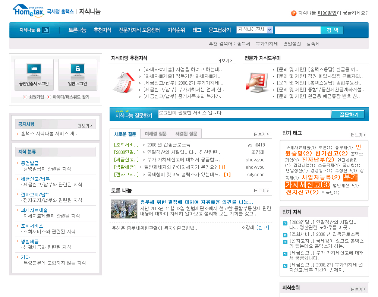Viewport: 378px width, 297px height.
Task: Switch to the 미해결 질문 tab
Action: (x=155, y=134)
